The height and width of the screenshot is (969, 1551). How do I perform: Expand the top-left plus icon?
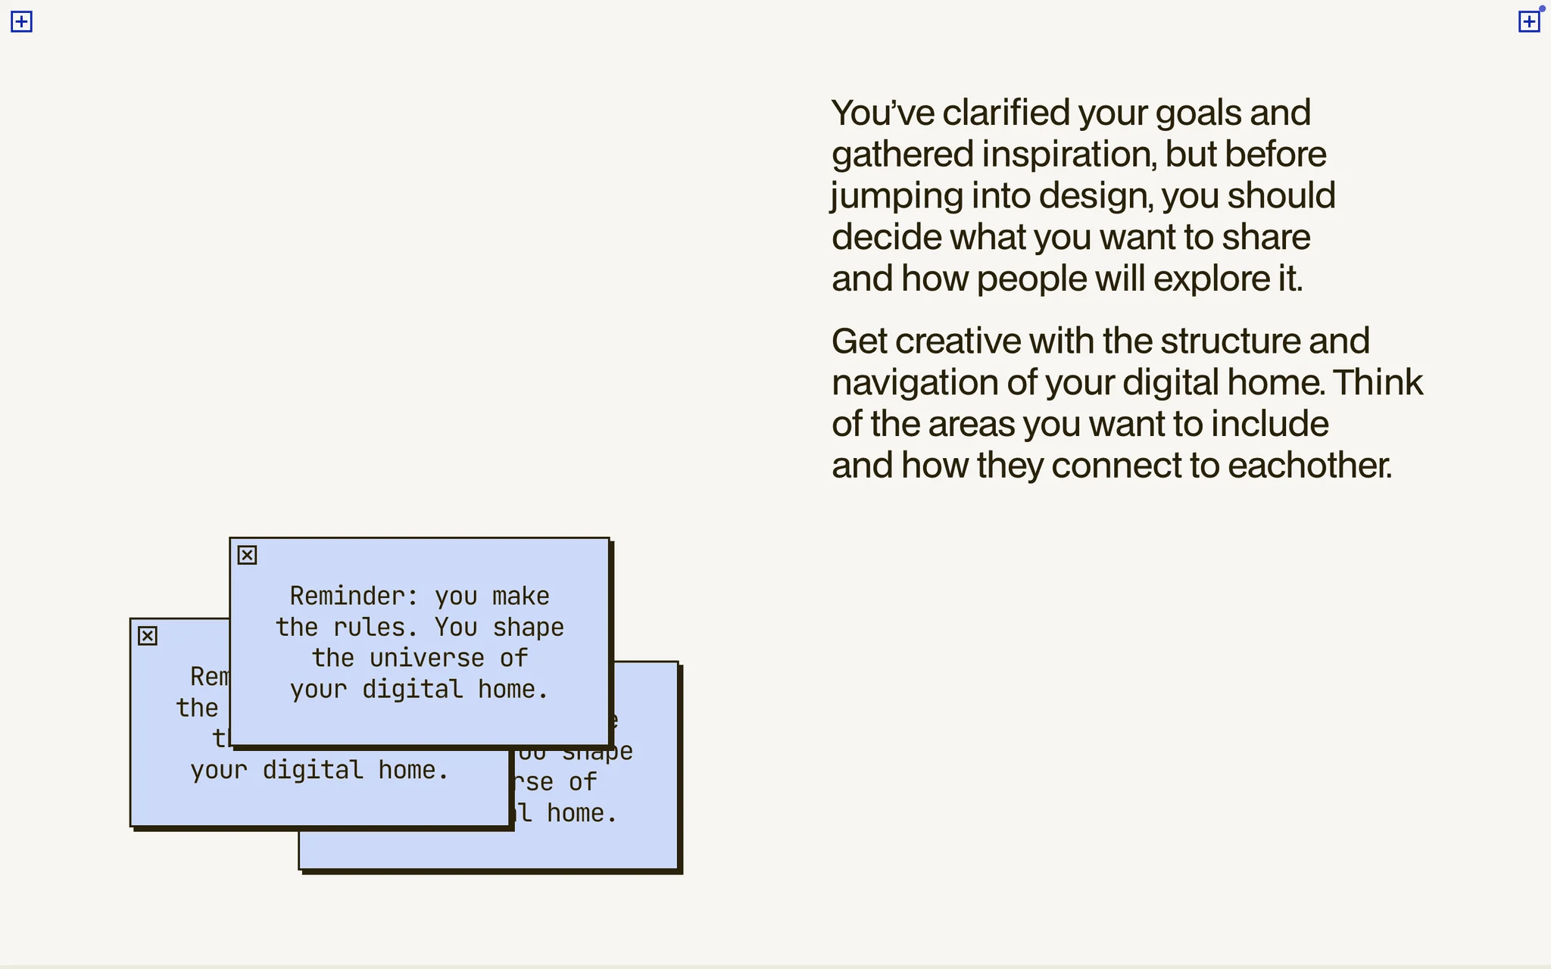point(21,22)
